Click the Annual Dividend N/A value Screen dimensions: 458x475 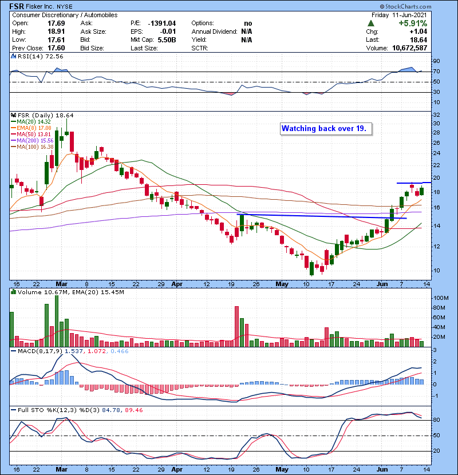247,31
